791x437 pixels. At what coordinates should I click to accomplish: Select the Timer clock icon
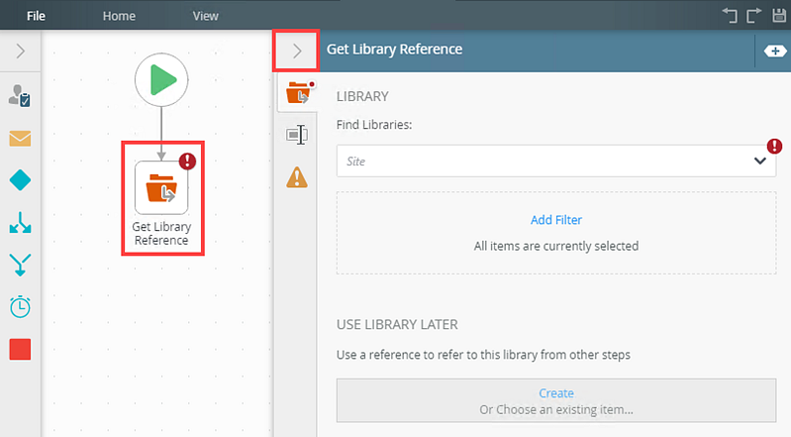(20, 306)
